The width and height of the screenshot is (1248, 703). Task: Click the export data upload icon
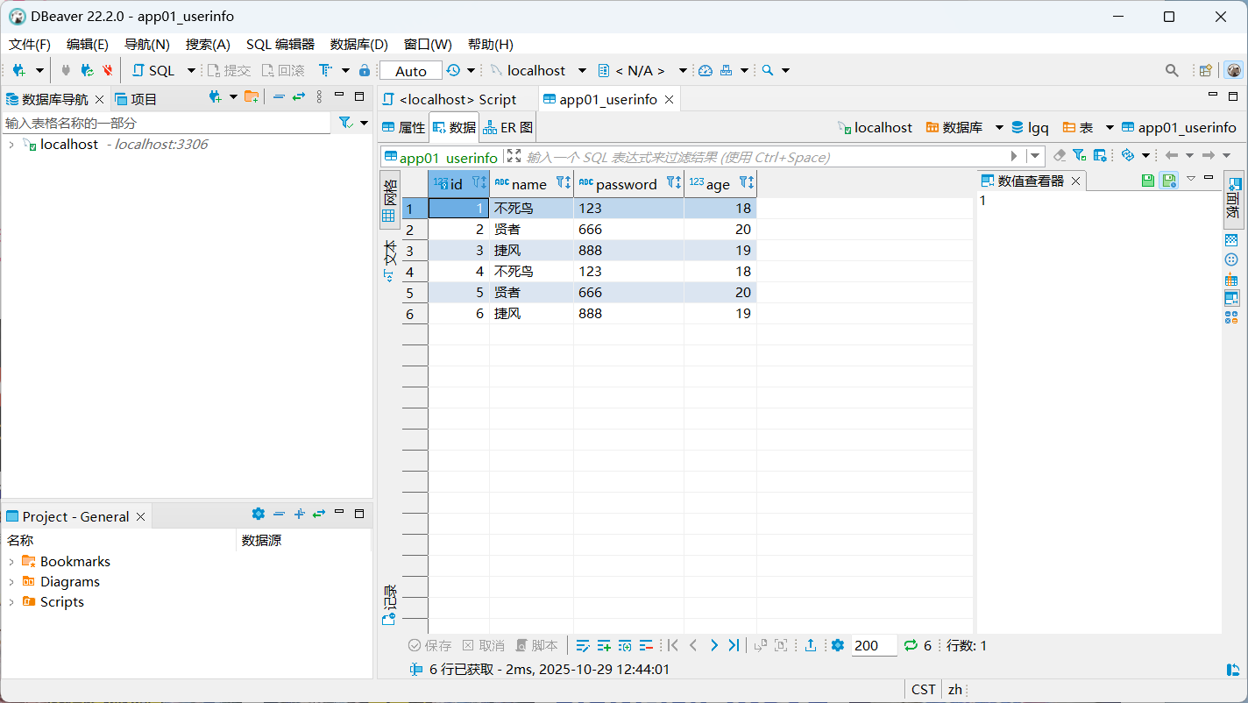click(811, 646)
